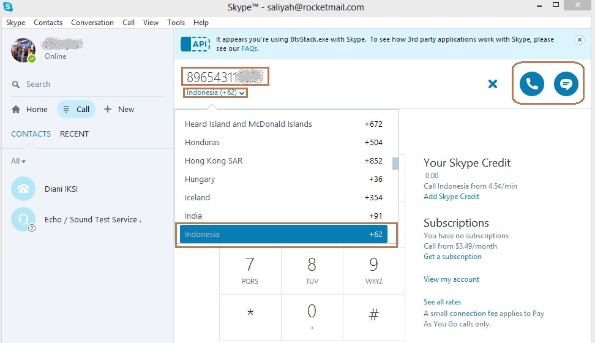Select Diani IKSI phone contact icon
595x343 pixels.
(23, 189)
